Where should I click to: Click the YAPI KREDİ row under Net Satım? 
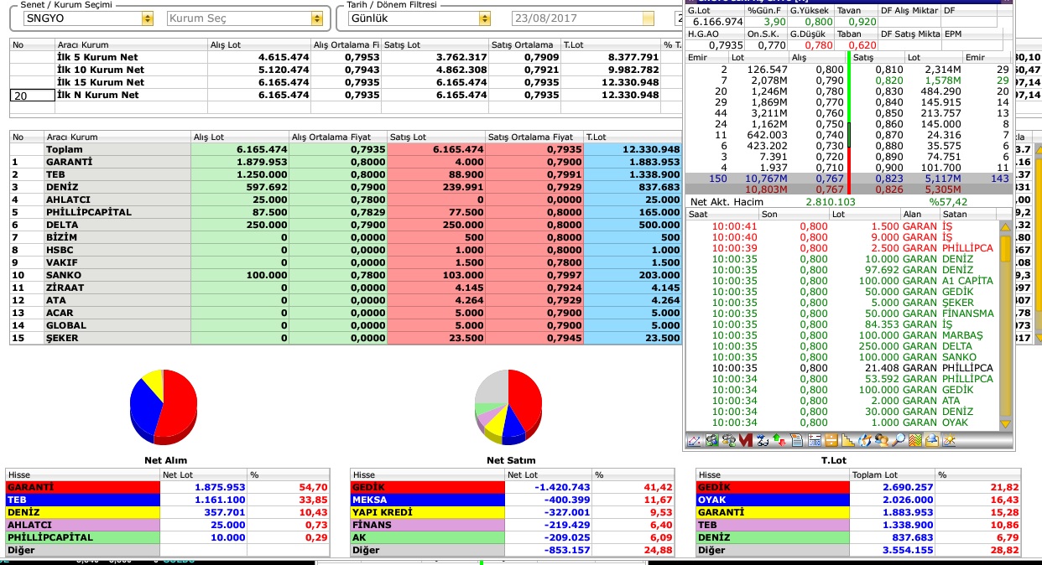coord(512,512)
